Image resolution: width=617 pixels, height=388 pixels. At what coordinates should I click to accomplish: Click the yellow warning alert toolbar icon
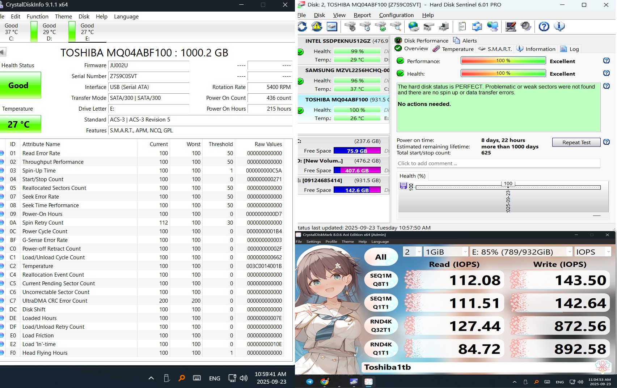317,26
